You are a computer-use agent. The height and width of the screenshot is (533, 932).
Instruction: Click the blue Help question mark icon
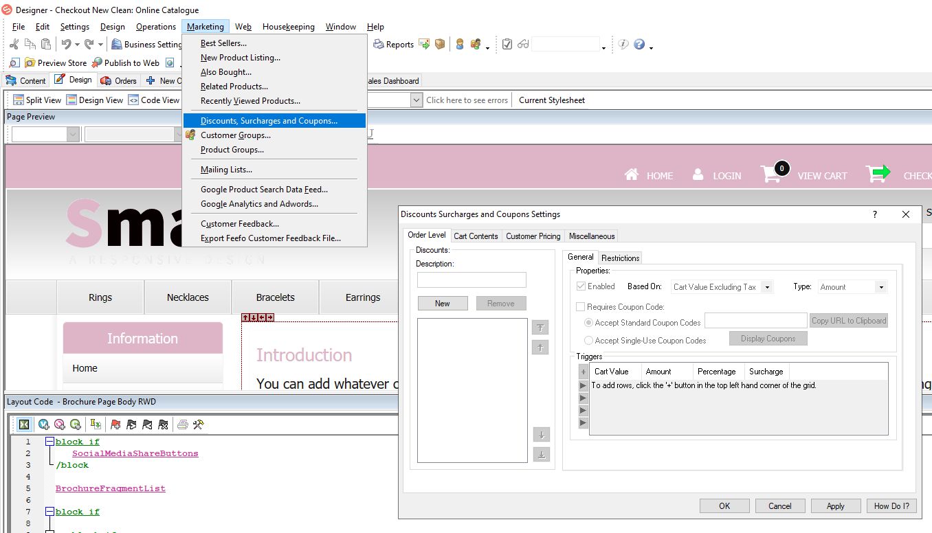click(x=639, y=44)
